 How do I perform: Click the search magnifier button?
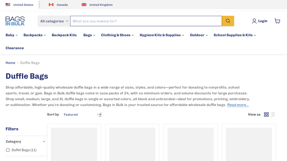(x=228, y=21)
